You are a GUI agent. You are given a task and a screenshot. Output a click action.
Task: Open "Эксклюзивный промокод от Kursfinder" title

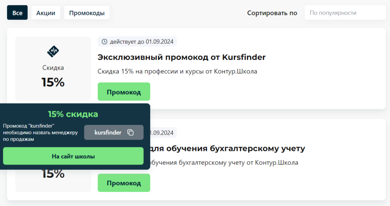pos(181,57)
